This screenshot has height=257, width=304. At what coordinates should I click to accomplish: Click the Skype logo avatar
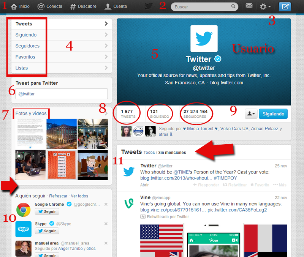point(24,229)
